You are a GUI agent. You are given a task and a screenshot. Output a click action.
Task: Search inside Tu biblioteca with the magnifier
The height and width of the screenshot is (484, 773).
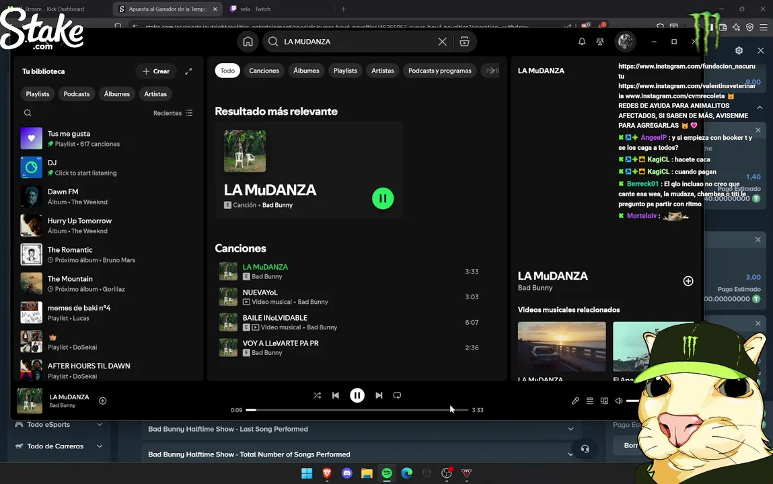tap(28, 113)
